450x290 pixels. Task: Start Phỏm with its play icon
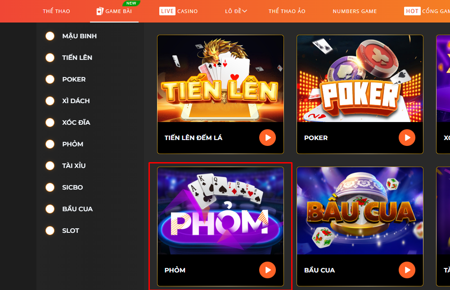click(267, 270)
